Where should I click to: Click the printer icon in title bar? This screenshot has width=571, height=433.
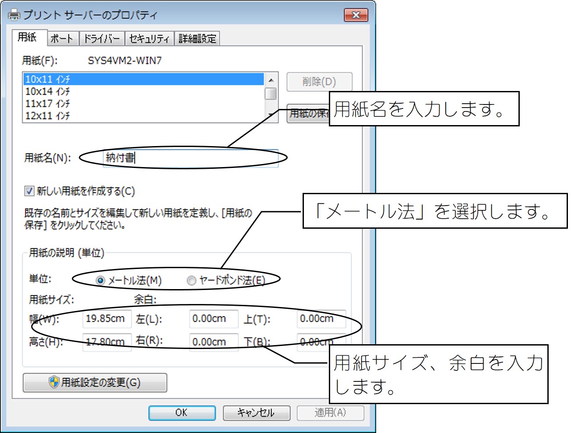click(14, 15)
